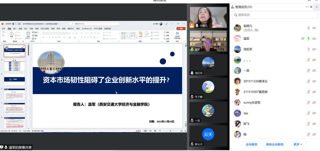Click 温军's green microphone icon in member list
The height and width of the screenshot is (151, 320).
[308, 39]
